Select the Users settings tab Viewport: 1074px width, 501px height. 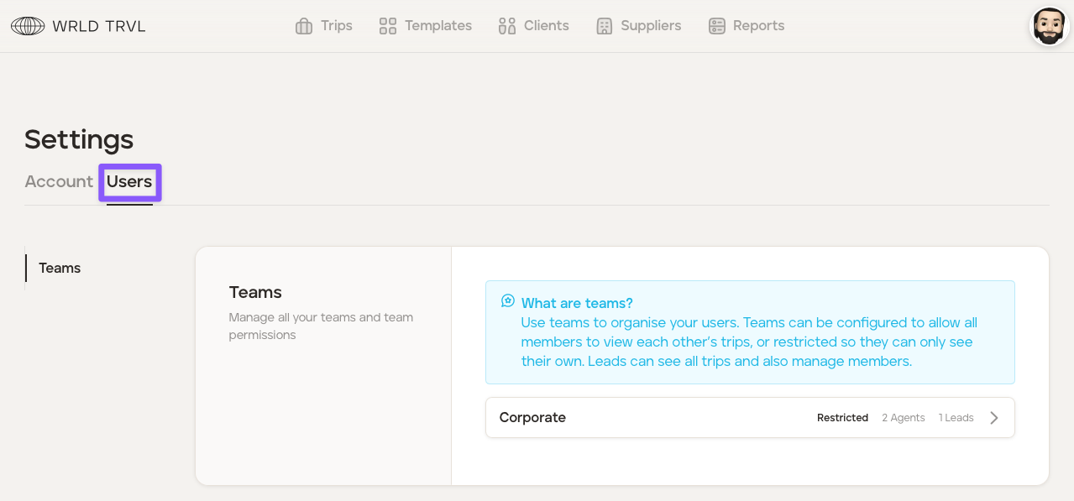click(129, 181)
